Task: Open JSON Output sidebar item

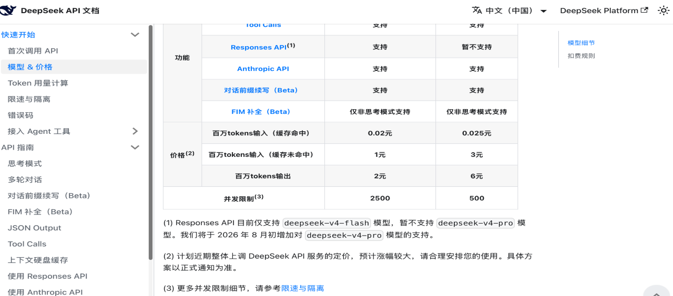Action: click(x=35, y=228)
